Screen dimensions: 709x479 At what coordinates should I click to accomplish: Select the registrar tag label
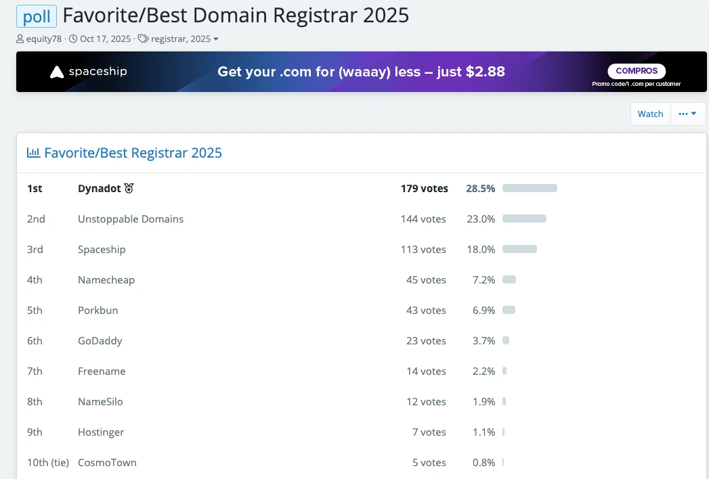click(x=169, y=39)
